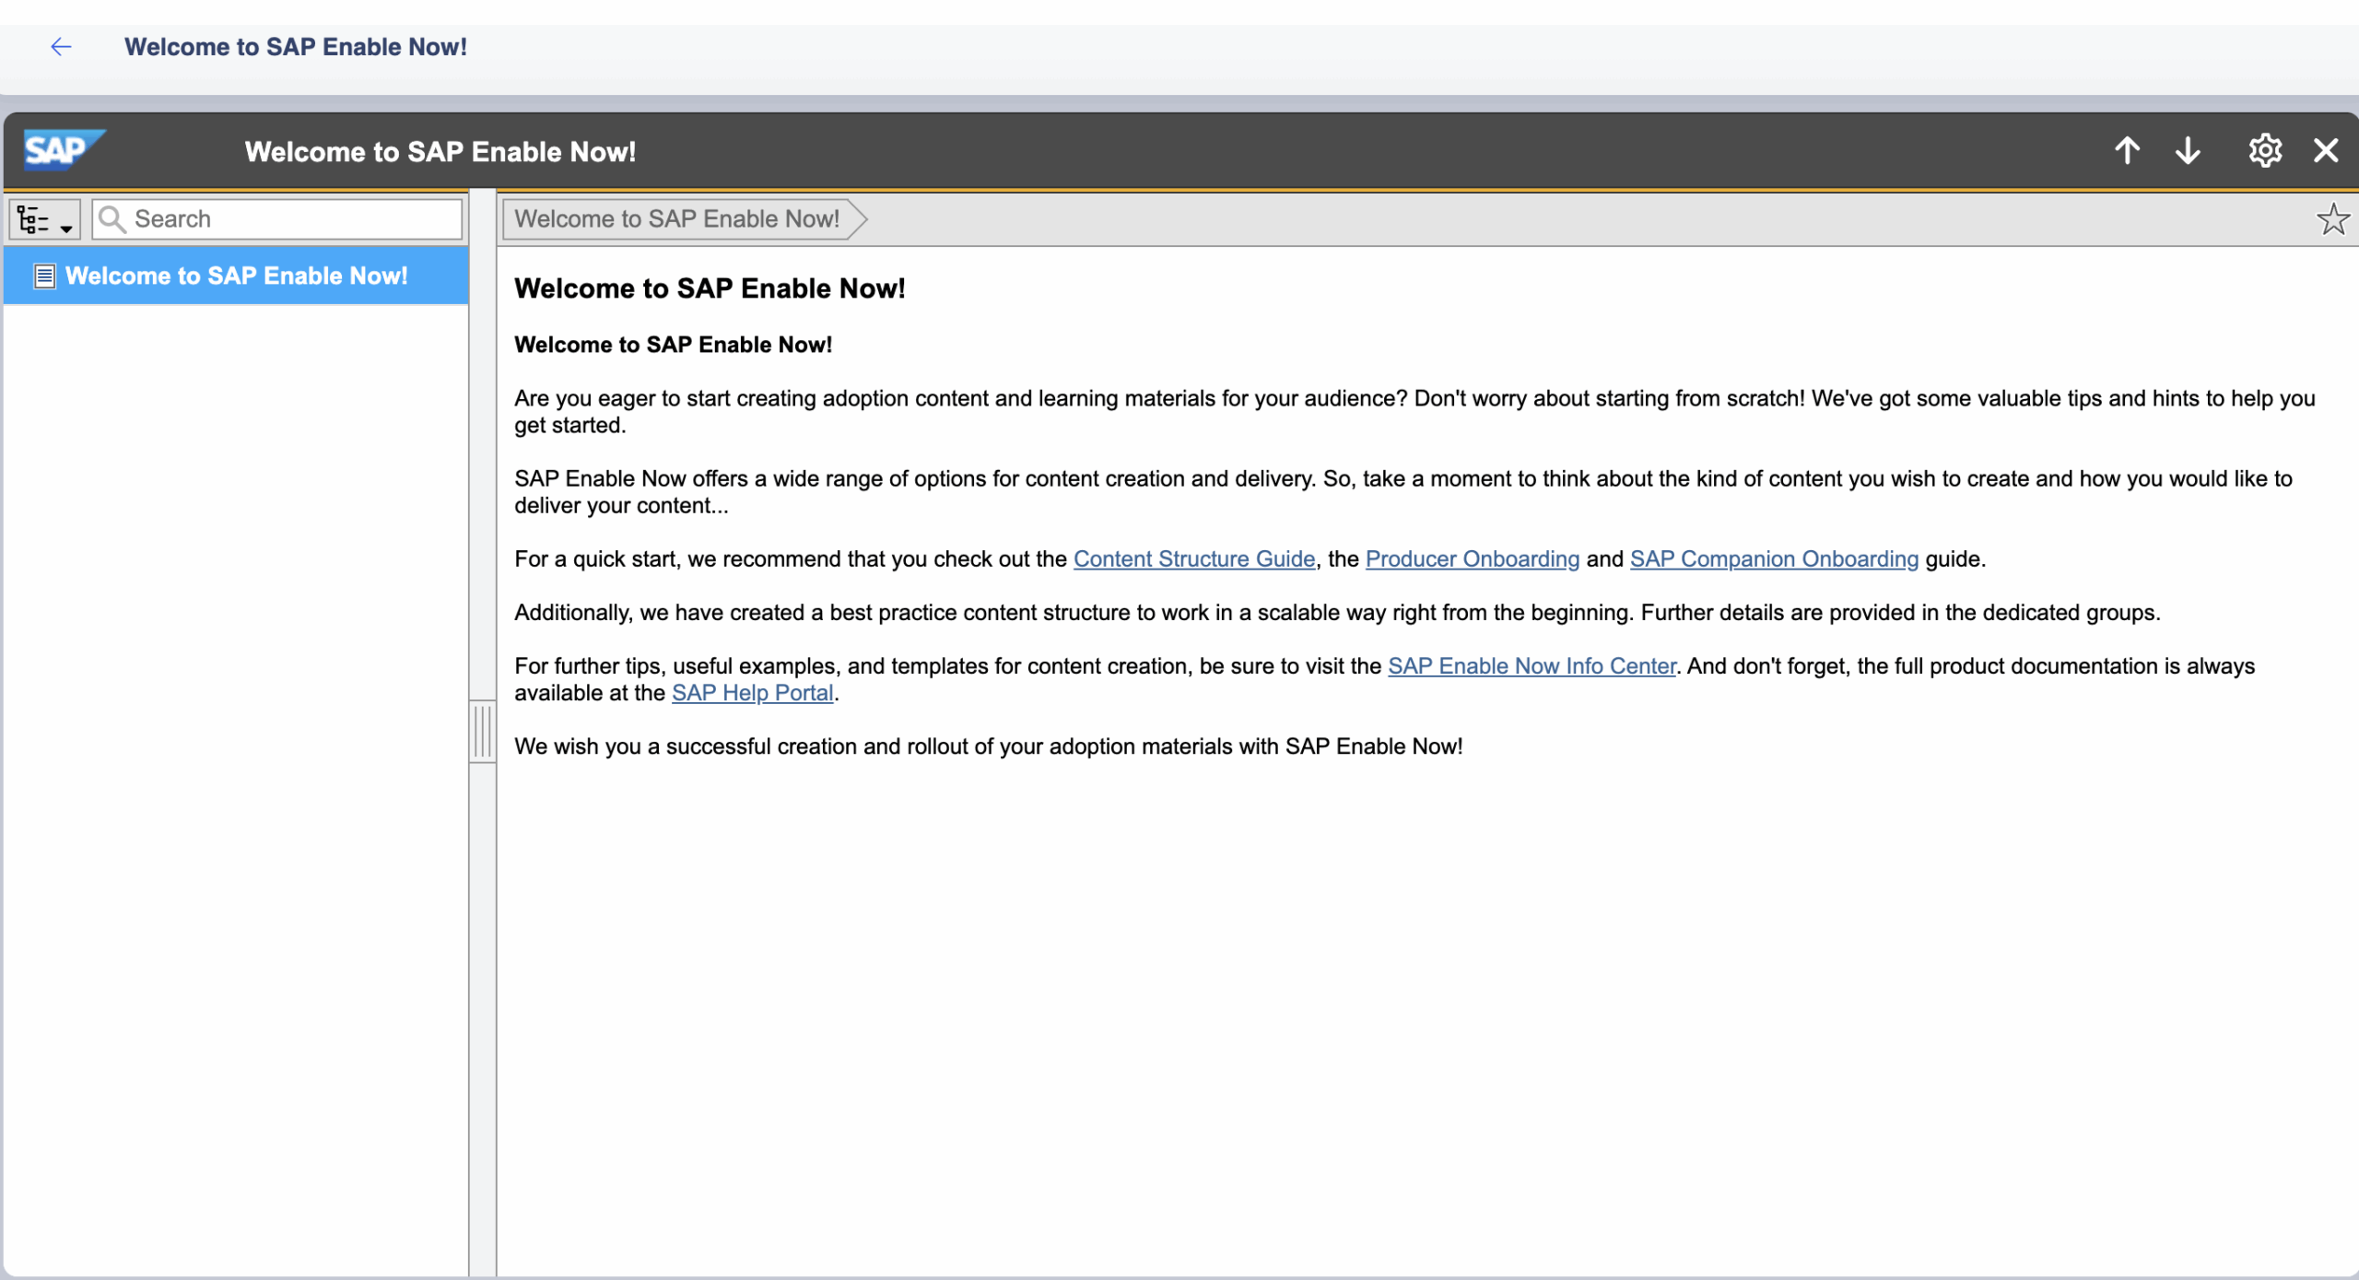Click the page title in the top bar
This screenshot has height=1280, width=2359.
[x=296, y=47]
